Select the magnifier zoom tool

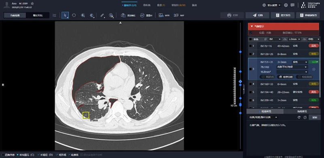(x=111, y=15)
